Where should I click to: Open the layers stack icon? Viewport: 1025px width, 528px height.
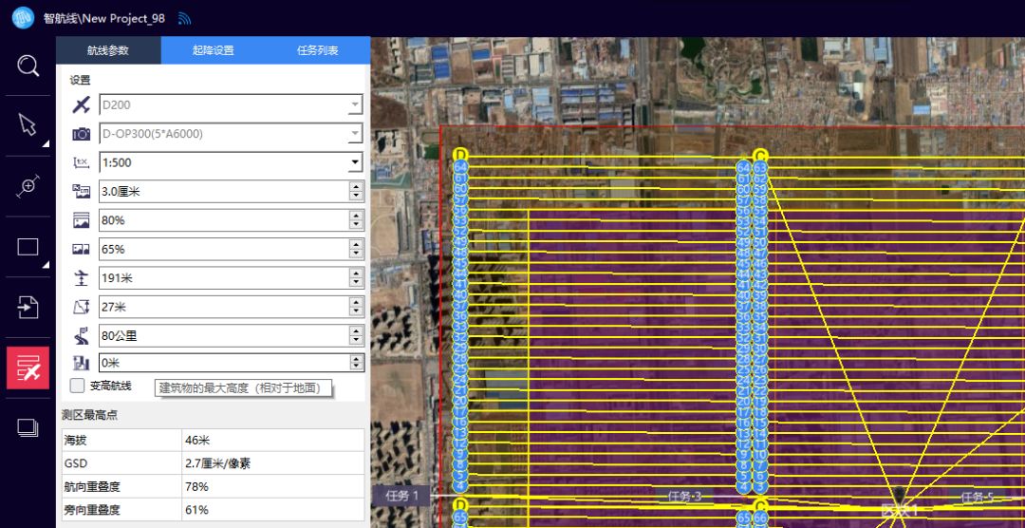(28, 427)
